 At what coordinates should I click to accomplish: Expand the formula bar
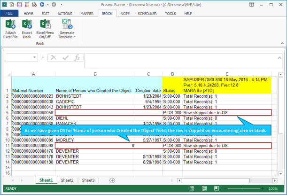click(279, 58)
